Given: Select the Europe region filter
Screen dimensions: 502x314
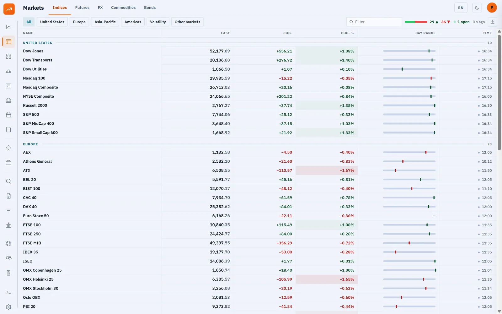Looking at the screenshot, I should point(79,22).
